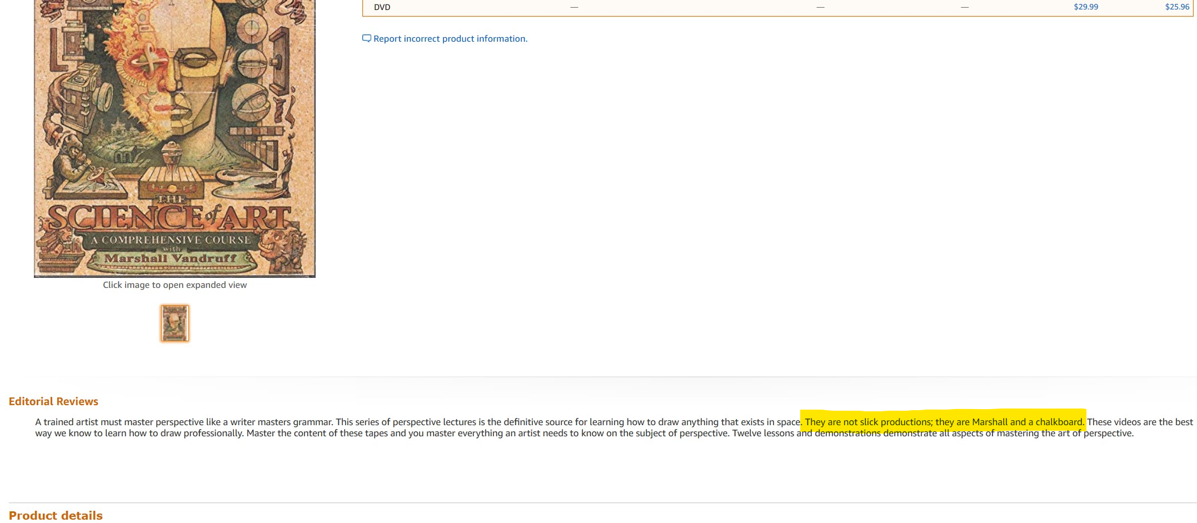Click the $29.99 DVD price link

pos(1086,7)
